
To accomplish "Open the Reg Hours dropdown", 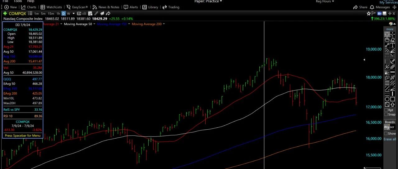I will coord(325,2).
